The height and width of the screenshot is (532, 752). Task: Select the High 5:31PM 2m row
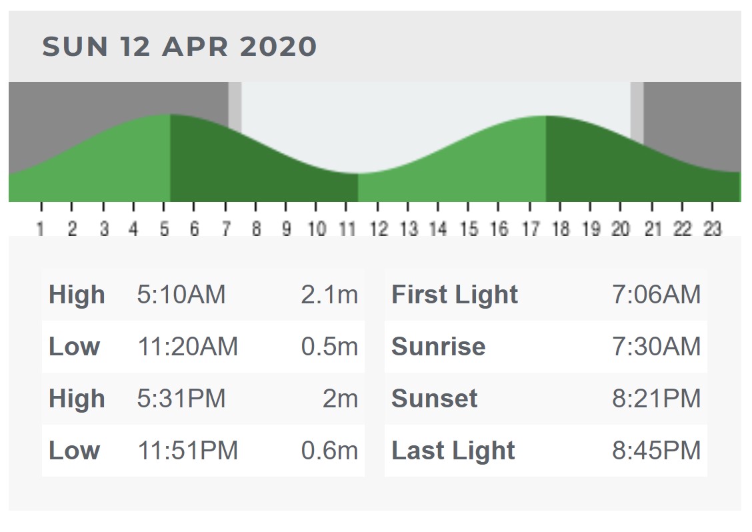pos(203,399)
